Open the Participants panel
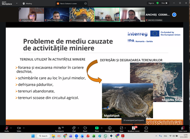Screen dimensions: 190x139 pyautogui.click(x=59, y=128)
